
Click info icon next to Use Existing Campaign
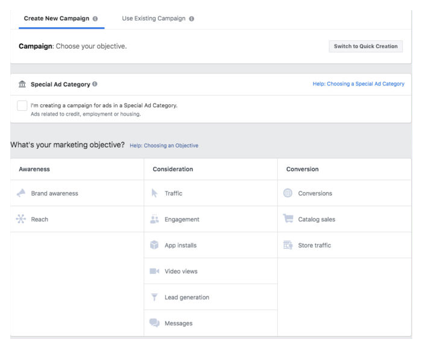191,19
